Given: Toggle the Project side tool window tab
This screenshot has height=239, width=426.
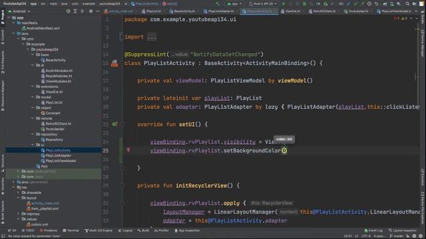Looking at the screenshot, I should [3, 17].
